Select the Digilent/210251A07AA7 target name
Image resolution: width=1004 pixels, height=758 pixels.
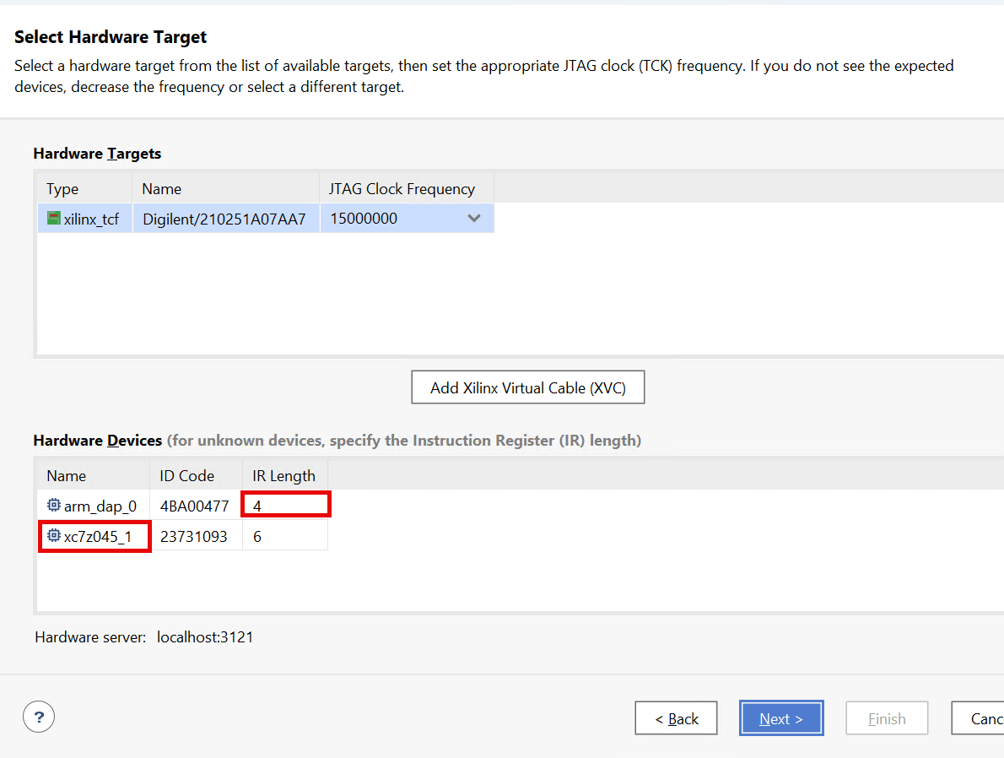[x=224, y=219]
